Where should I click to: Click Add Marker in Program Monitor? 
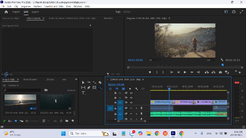150,72
